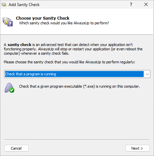The width and height of the screenshot is (154, 156).
Task: Click the '(*.exe) is running' description text
Action: click(x=97, y=86)
